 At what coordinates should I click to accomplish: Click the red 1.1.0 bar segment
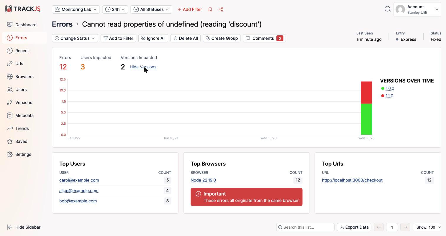[x=366, y=93]
